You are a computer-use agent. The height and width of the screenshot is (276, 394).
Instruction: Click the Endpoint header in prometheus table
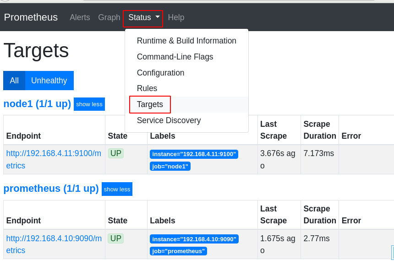[x=24, y=221]
